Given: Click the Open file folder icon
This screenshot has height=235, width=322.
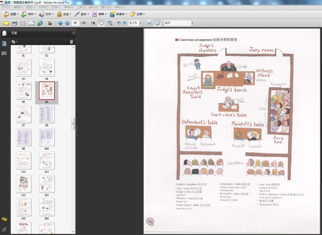Looking at the screenshot, I should point(6,23).
